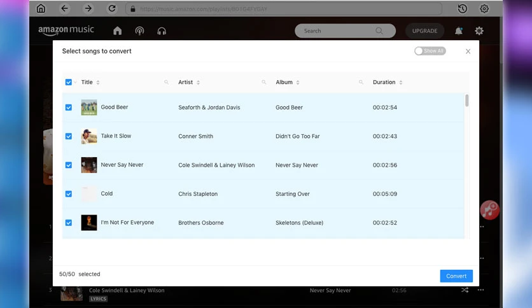532x308 pixels.
Task: Sort by Title using sort arrows
Action: 98,83
